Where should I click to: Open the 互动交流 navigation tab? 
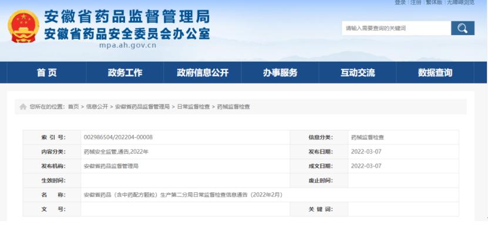pyautogui.click(x=357, y=73)
